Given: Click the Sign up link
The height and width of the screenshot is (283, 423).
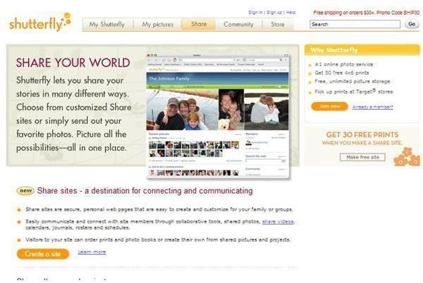Looking at the screenshot, I should point(274,13).
